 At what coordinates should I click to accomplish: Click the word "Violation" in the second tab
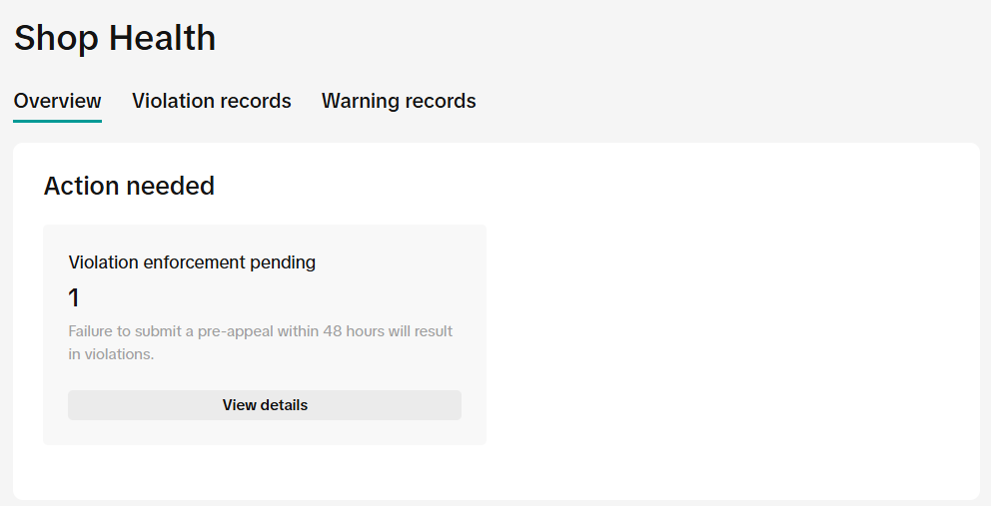(172, 101)
